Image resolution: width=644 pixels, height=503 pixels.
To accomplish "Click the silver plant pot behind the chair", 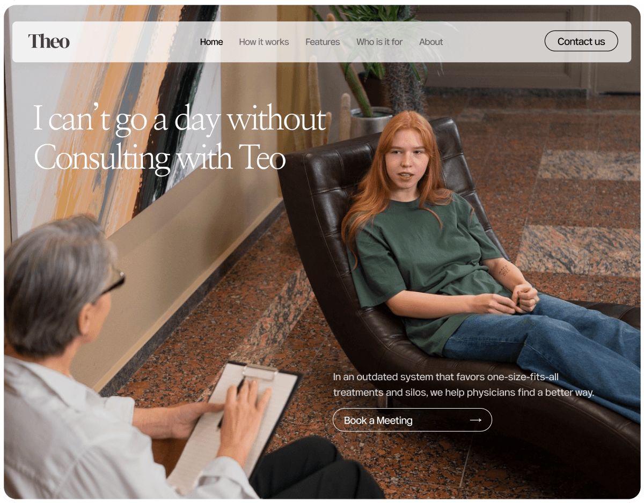I will [371, 122].
